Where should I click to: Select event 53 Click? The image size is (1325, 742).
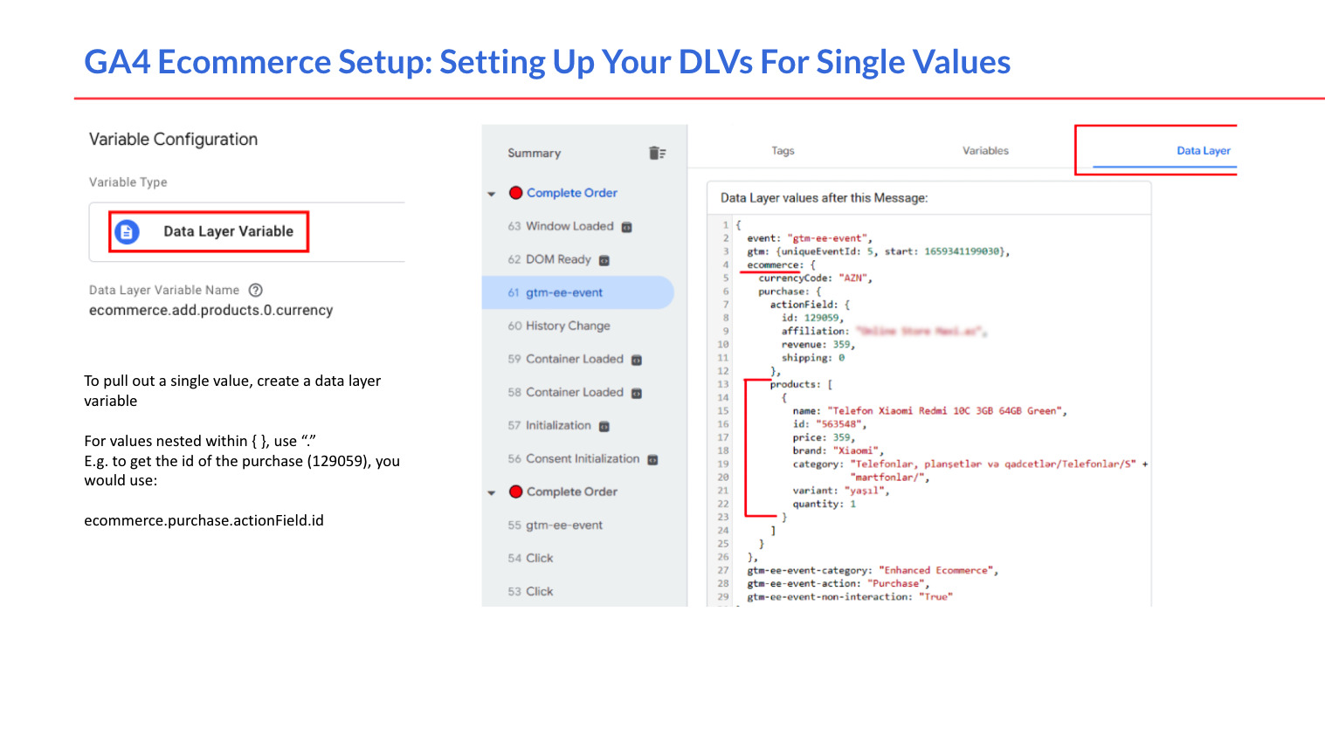point(530,591)
